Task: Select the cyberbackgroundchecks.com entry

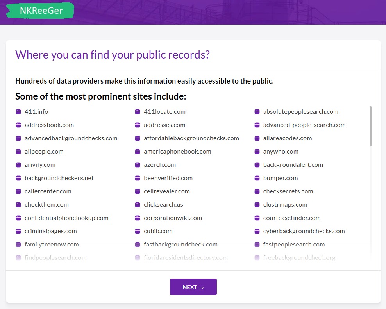Action: click(300, 231)
